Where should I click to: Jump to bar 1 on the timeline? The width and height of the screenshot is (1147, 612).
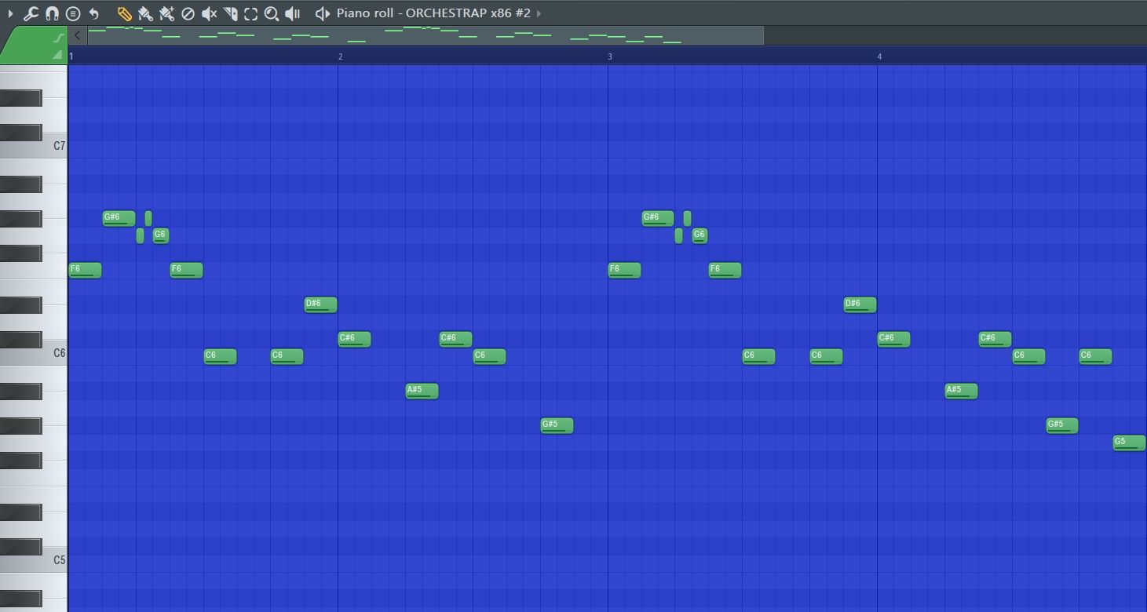(71, 56)
